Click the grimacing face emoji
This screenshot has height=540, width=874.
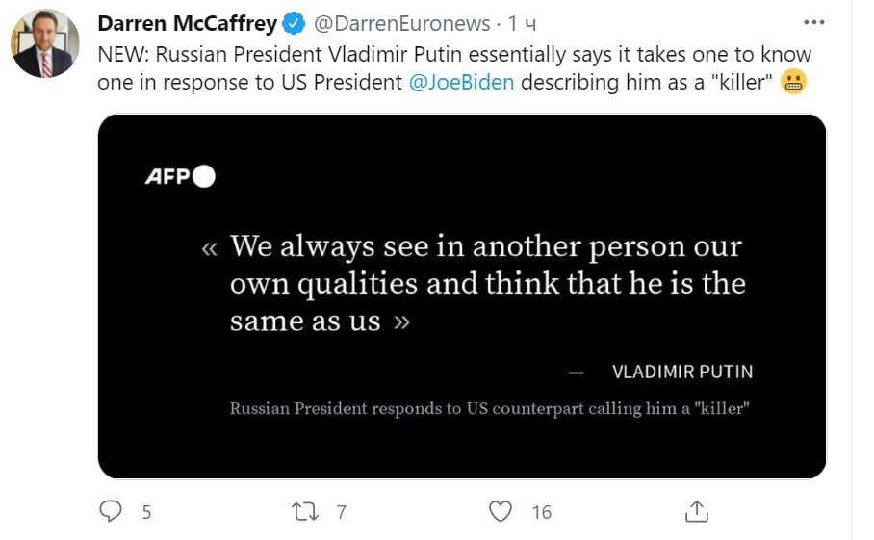[792, 83]
